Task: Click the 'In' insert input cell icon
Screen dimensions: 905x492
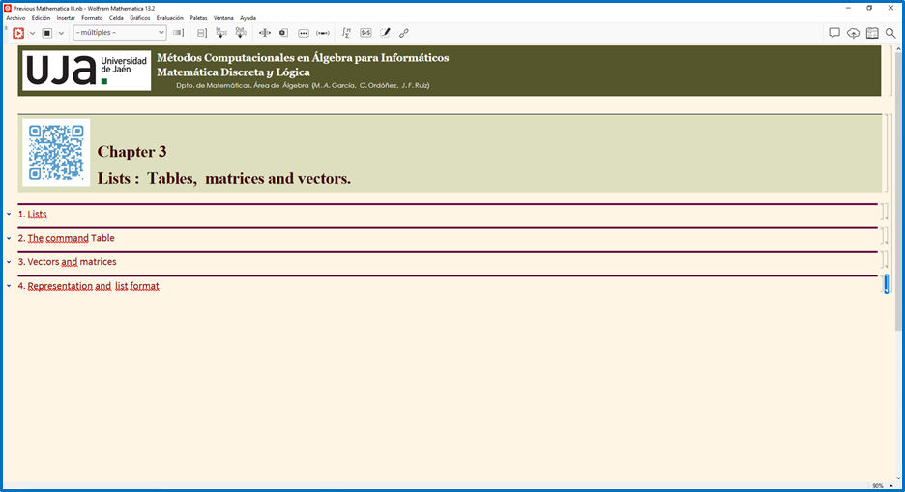Action: 221,33
